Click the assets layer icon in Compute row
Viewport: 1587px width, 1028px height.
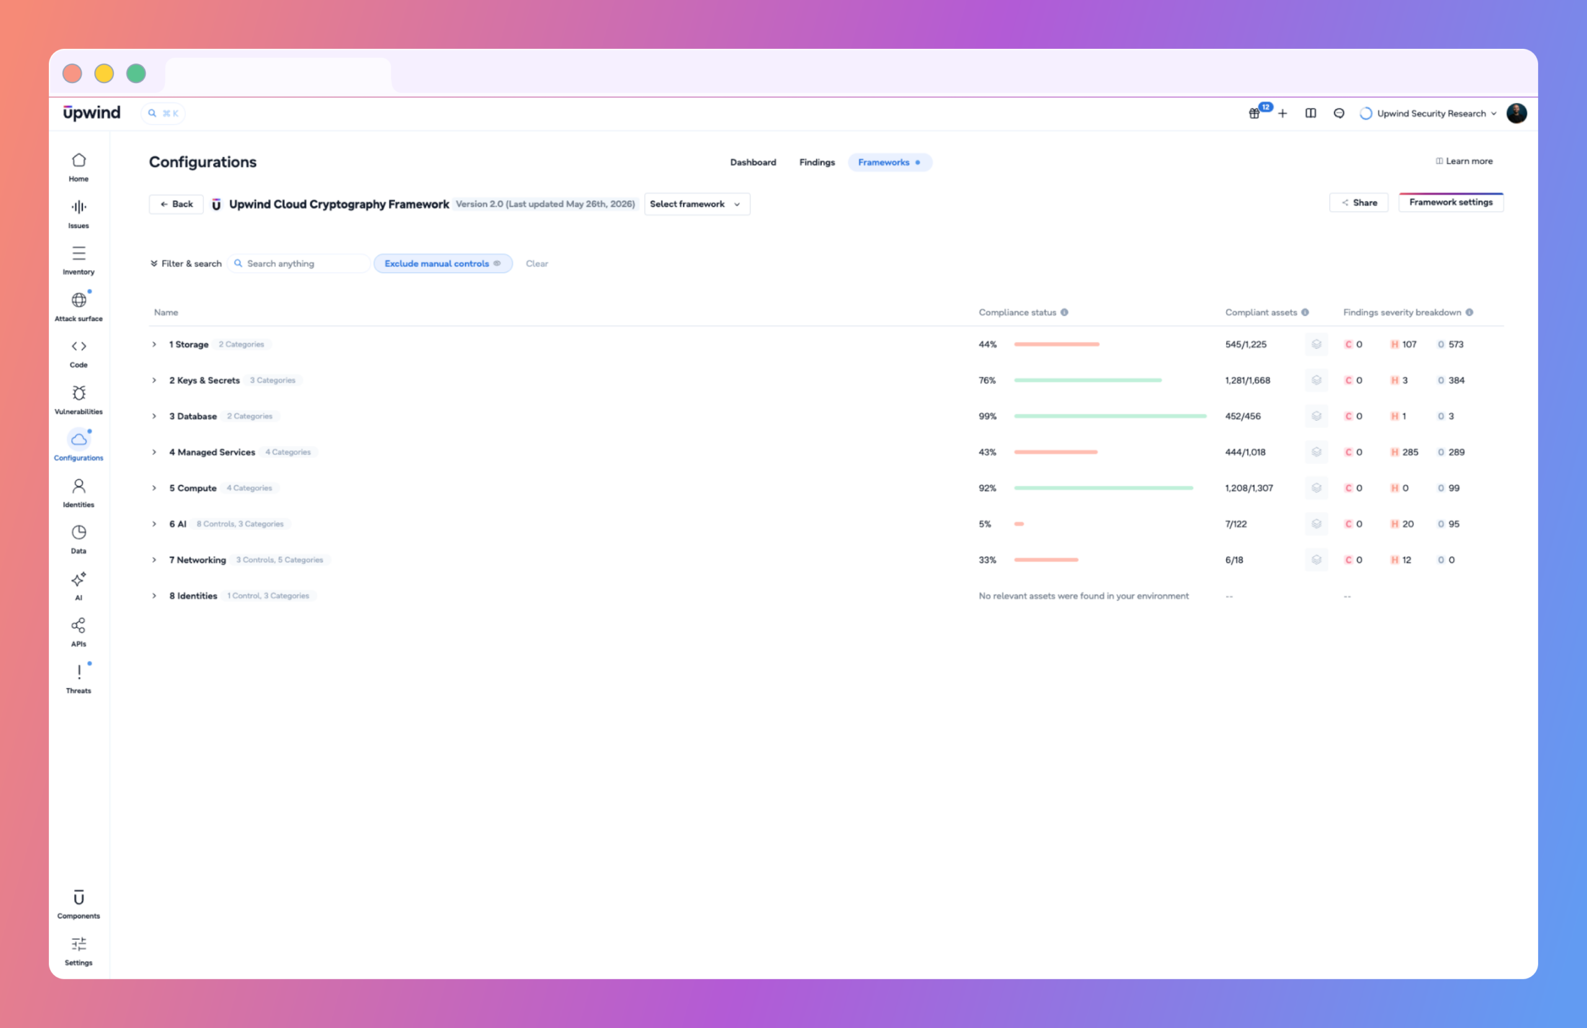1316,489
